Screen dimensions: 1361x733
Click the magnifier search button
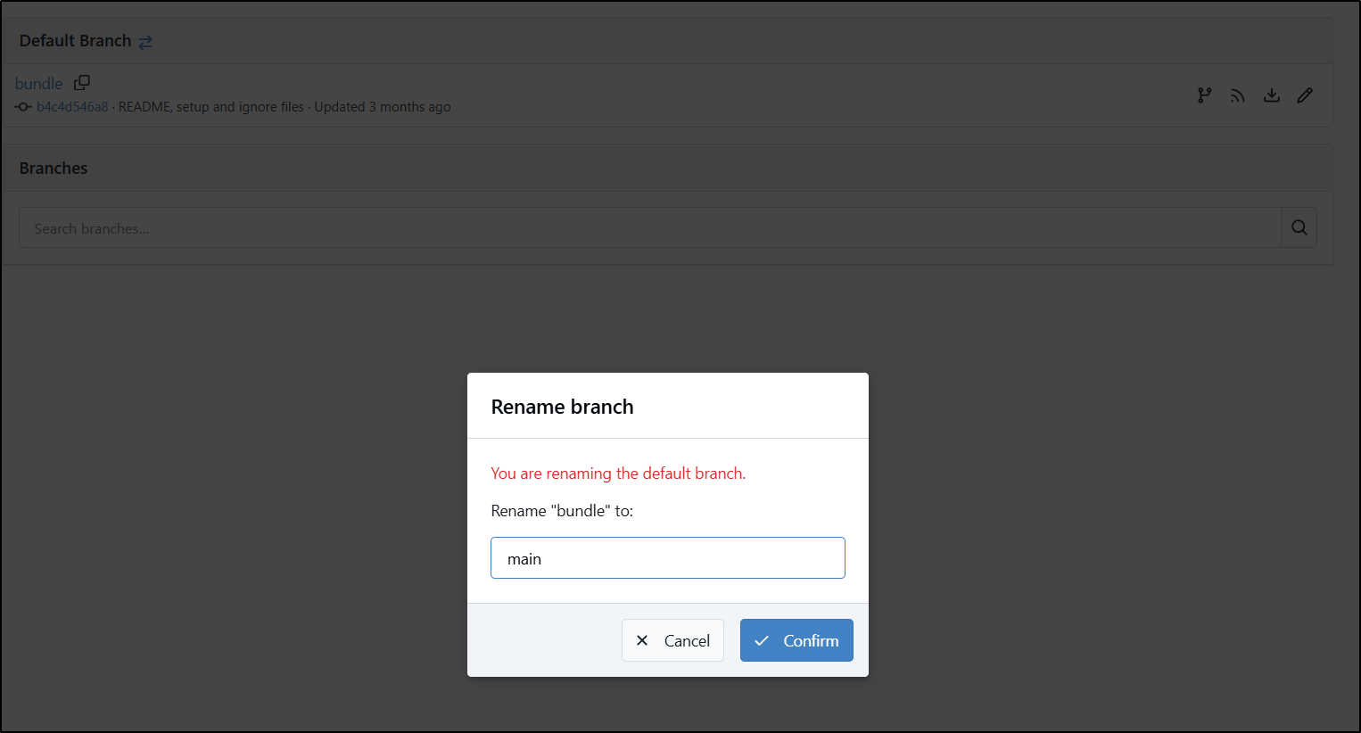(1299, 227)
